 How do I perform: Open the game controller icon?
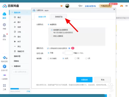[122, 6]
